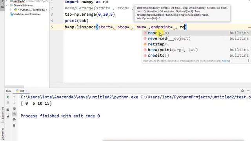Choose retstep= parameter completion
Screen dimensions: 251x141
[x=196, y=44]
